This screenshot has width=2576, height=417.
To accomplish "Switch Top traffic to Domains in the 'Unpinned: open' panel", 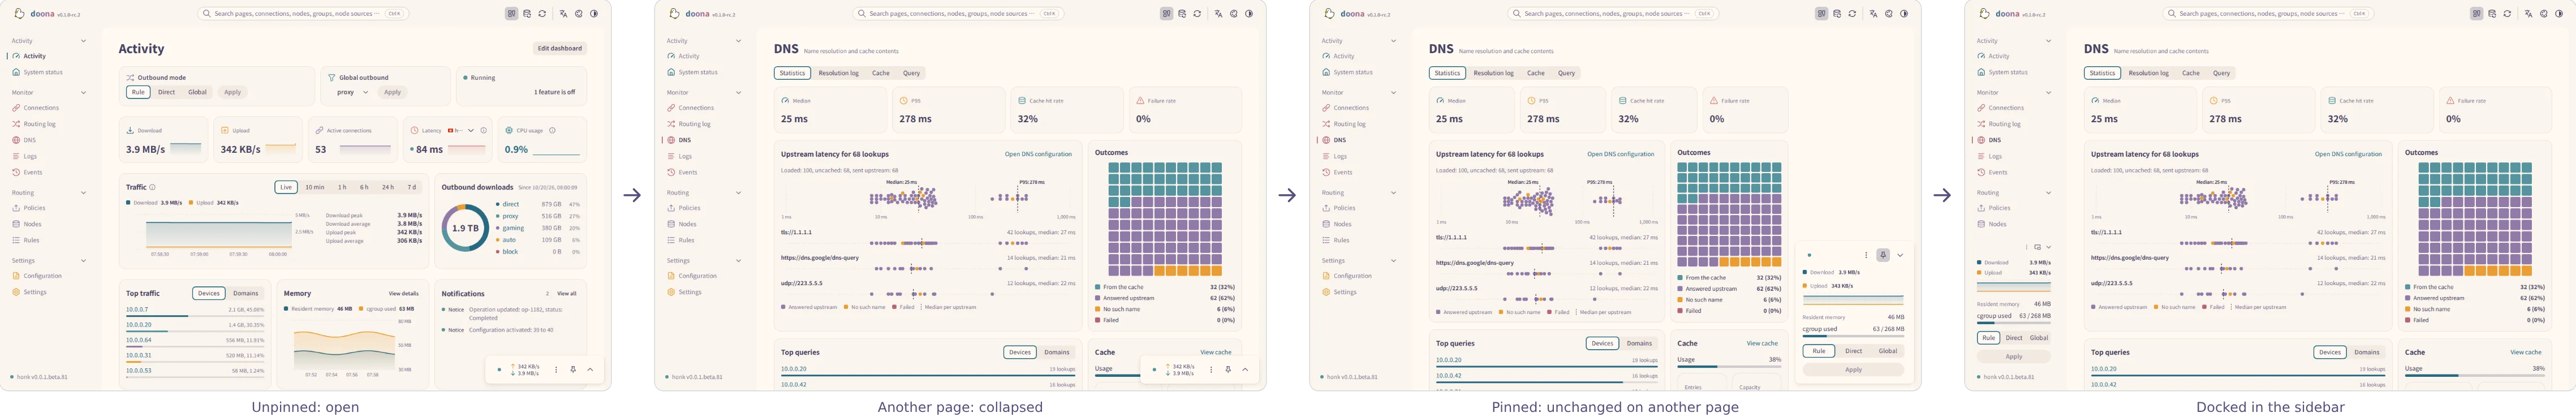I will click(246, 293).
